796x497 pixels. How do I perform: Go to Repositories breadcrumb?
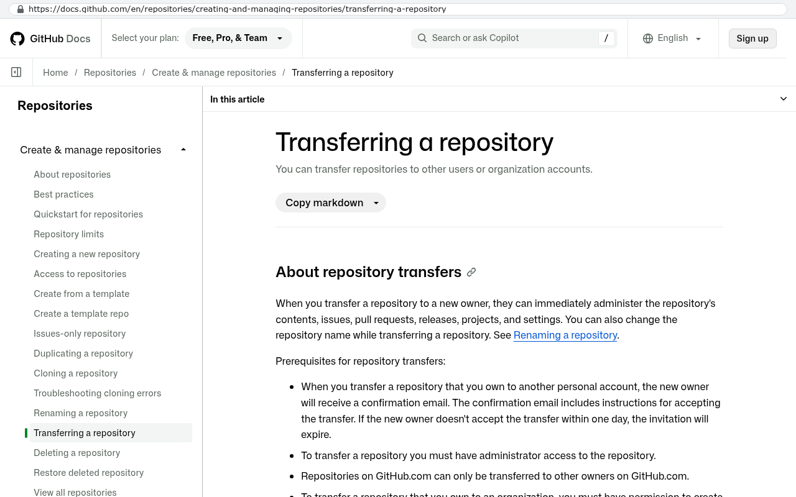110,73
